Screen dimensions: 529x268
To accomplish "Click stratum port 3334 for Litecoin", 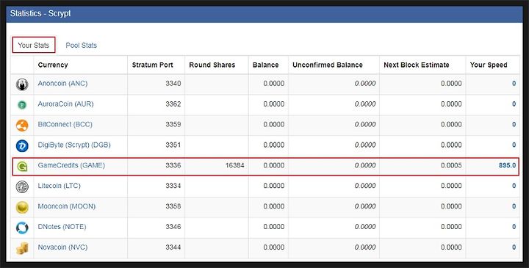I will tap(173, 186).
